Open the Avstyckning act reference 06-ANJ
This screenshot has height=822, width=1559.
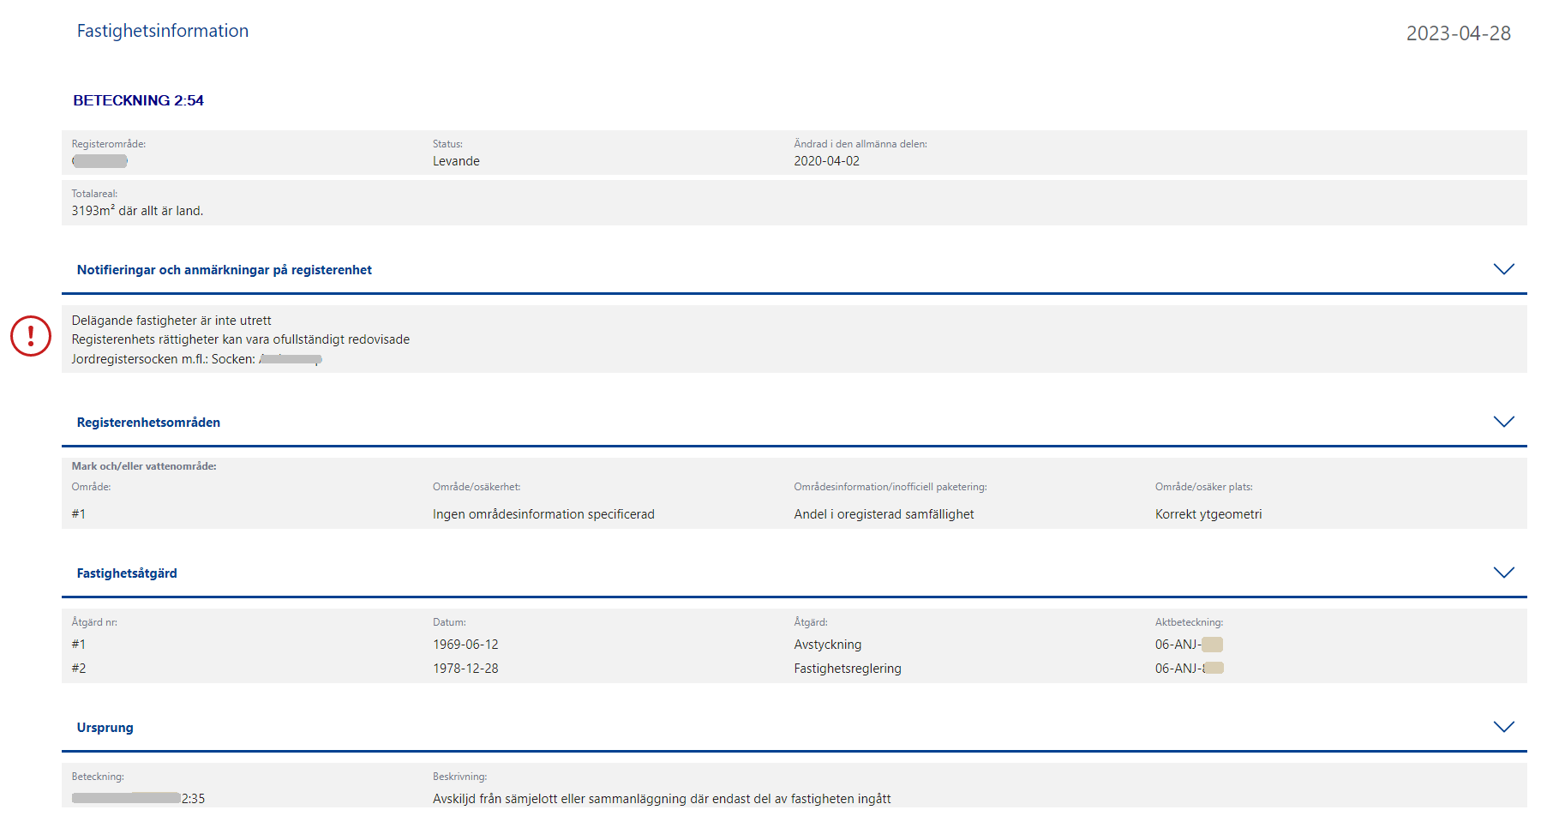pos(1188,645)
